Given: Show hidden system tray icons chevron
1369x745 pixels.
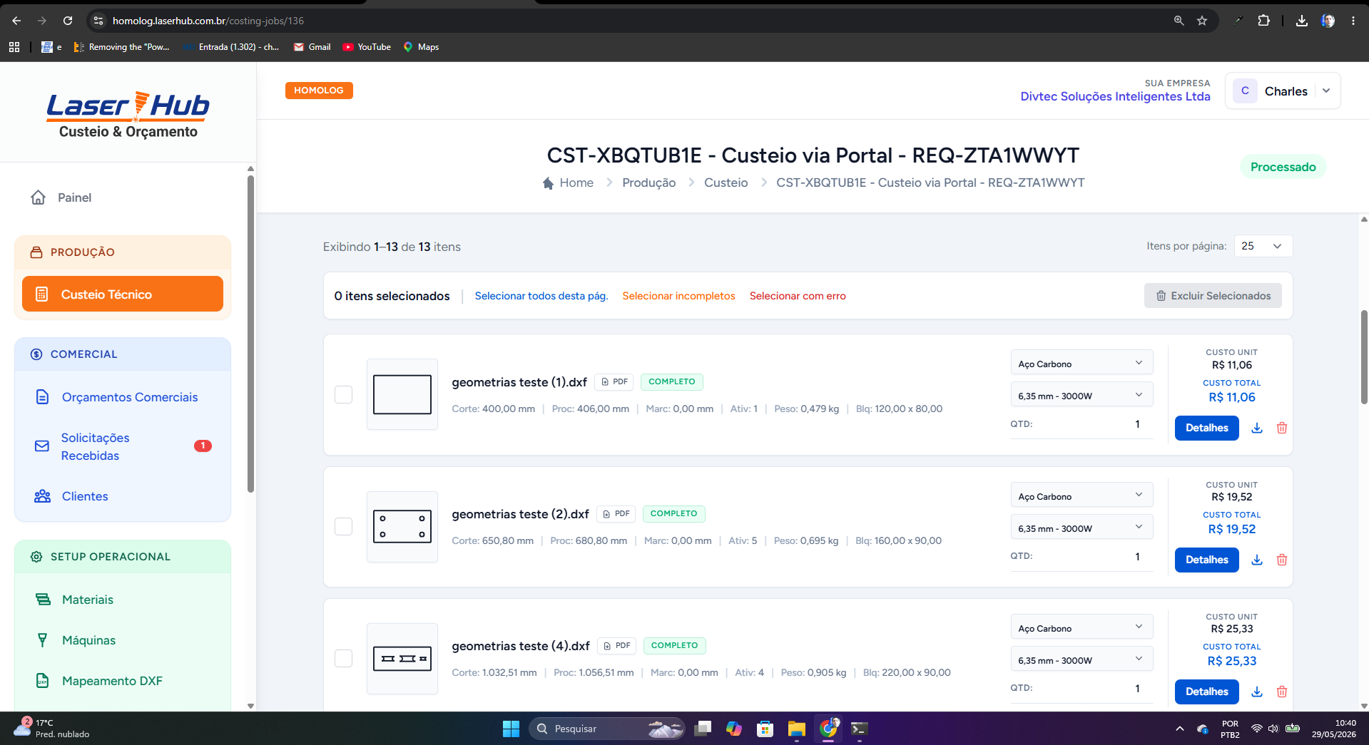Looking at the screenshot, I should [x=1179, y=729].
